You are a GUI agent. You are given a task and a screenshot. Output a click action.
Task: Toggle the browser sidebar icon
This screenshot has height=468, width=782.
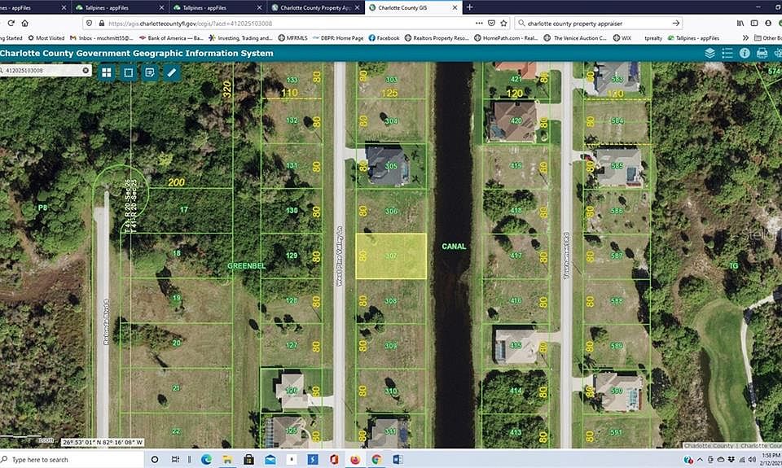[754, 23]
